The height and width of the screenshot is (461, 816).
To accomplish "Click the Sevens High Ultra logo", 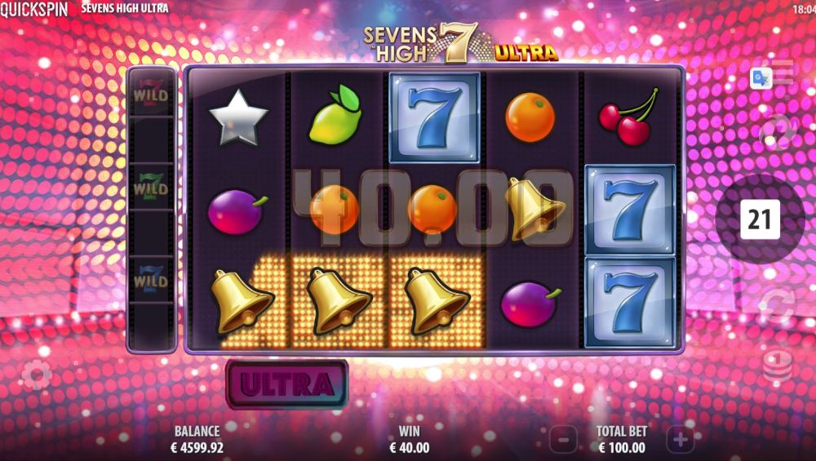I will pos(460,44).
